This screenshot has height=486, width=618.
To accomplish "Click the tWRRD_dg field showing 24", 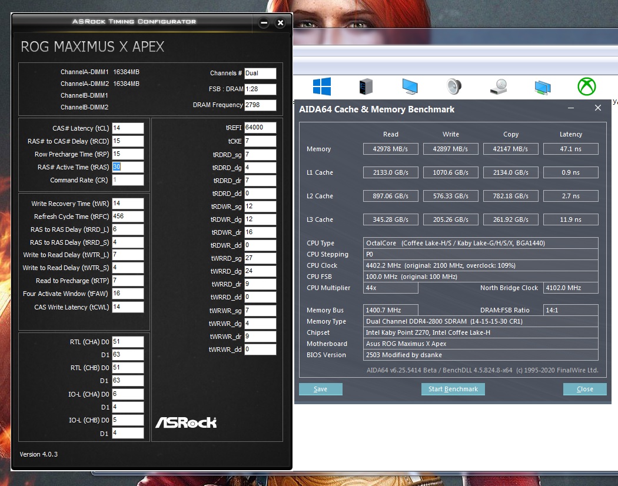I will (260, 271).
